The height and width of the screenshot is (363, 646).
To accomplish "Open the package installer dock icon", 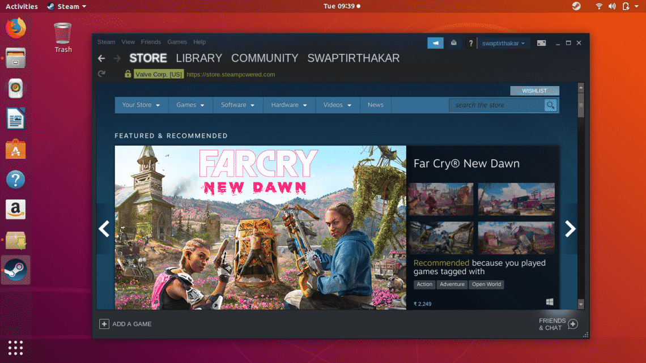I will click(x=16, y=240).
